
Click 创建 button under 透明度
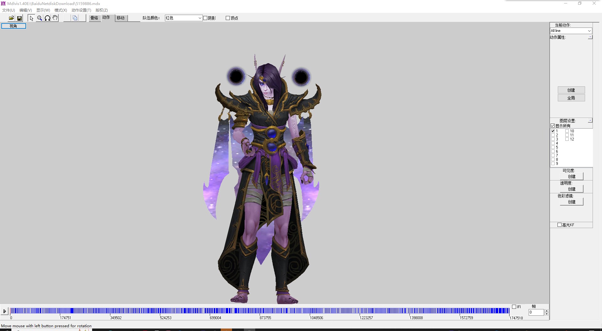pyautogui.click(x=572, y=189)
